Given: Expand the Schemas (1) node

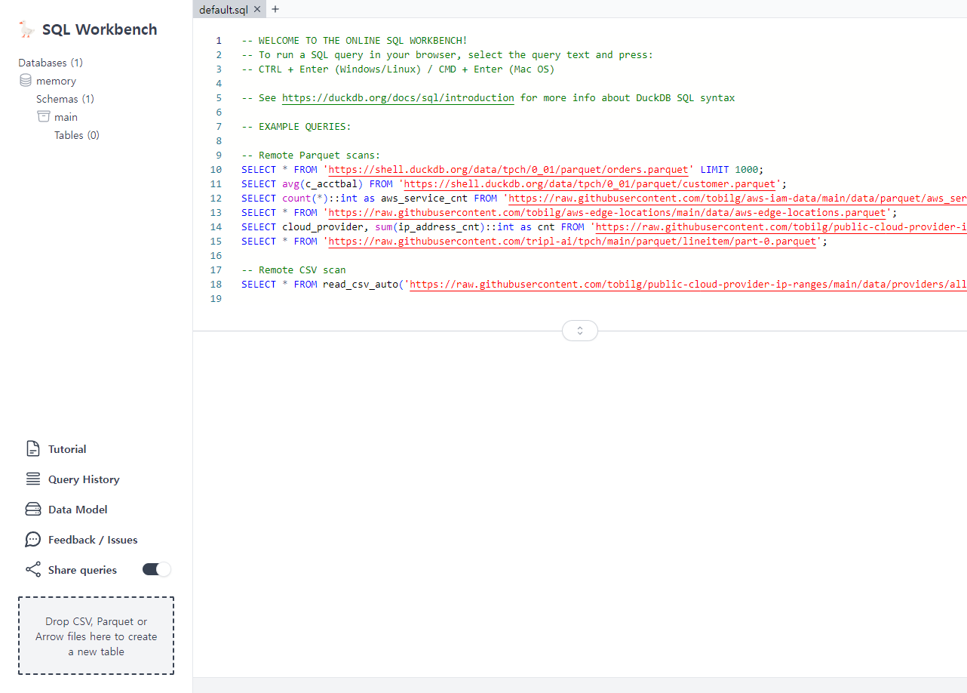Looking at the screenshot, I should coord(65,99).
